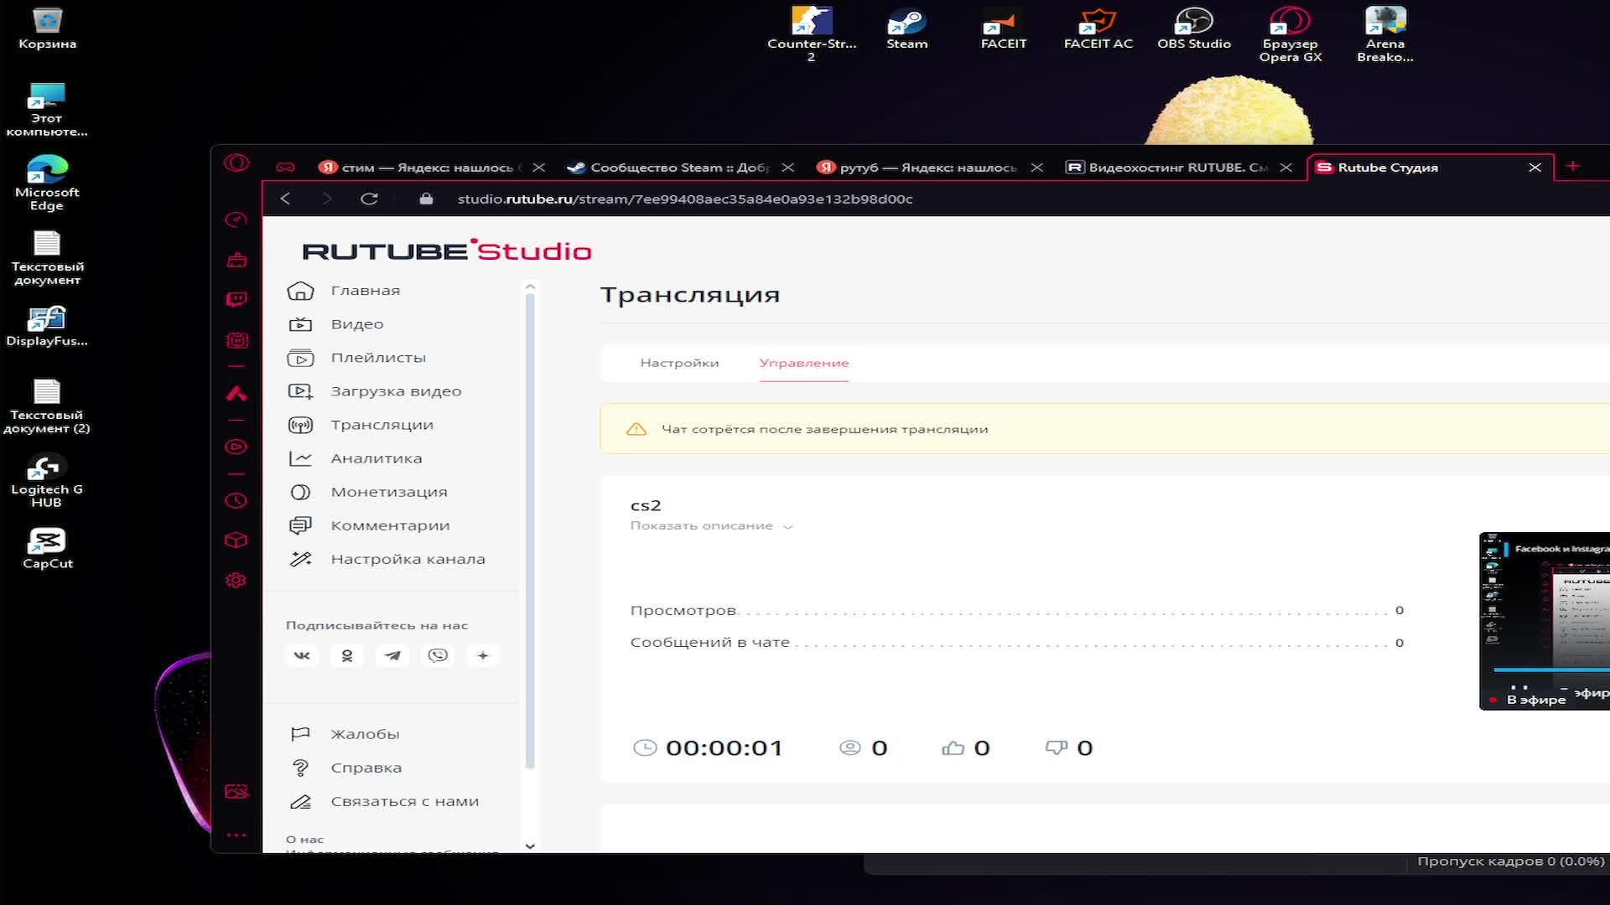This screenshot has width=1610, height=905.
Task: Click the thumbs-up likes icon
Action: pyautogui.click(x=953, y=747)
